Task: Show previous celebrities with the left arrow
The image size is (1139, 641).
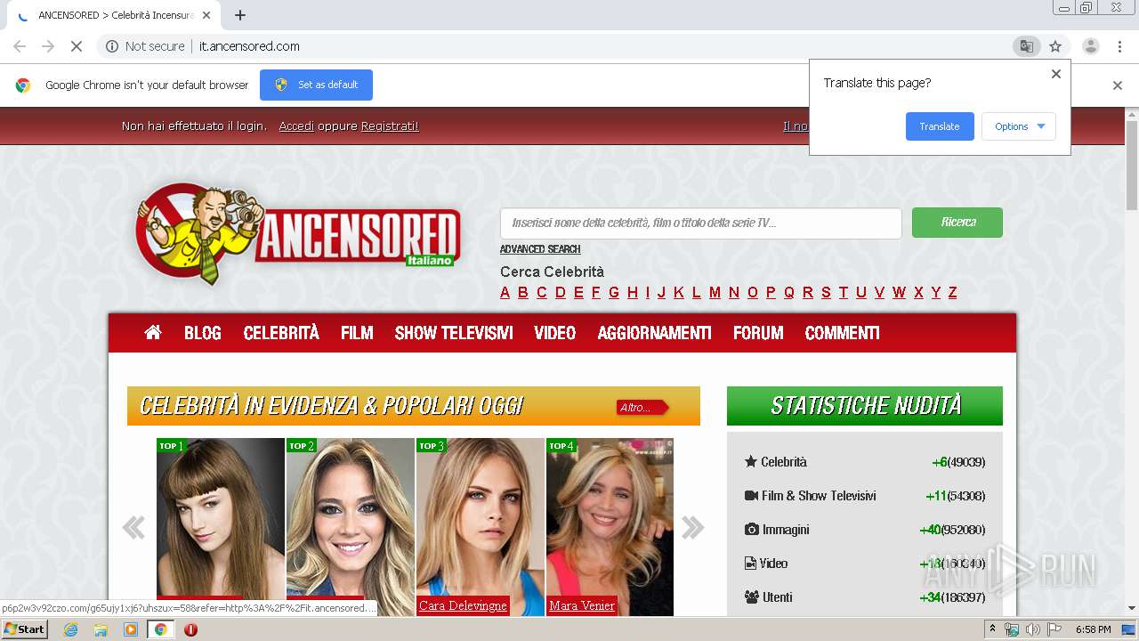Action: [133, 527]
